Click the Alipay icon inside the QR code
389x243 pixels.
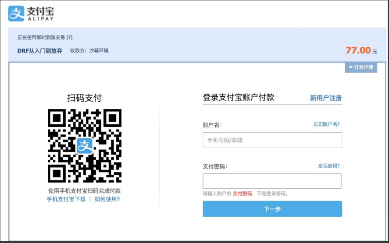click(x=85, y=146)
